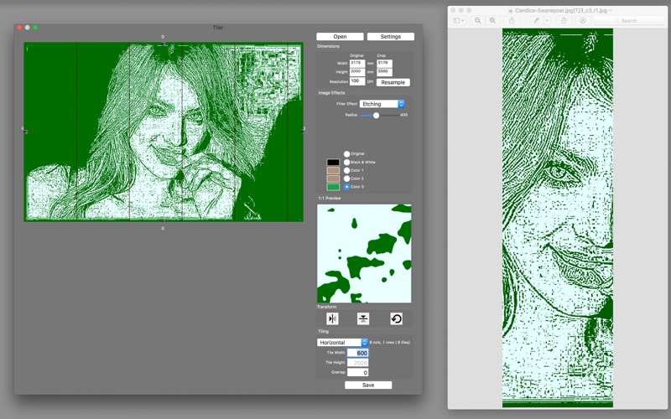Zoom out in the Preview window
The image size is (671, 419).
[477, 20]
